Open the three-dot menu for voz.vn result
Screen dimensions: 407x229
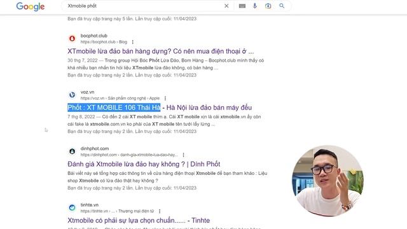click(x=165, y=98)
